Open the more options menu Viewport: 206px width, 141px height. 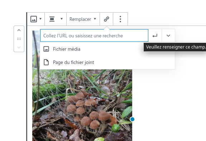tap(120, 19)
